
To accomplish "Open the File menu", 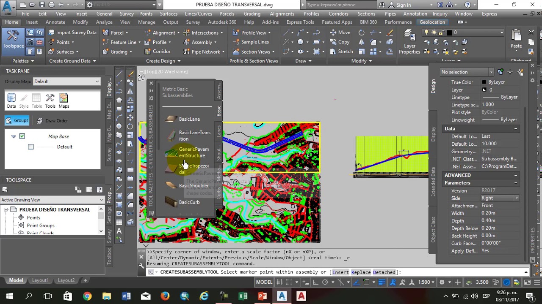I will point(25,14).
